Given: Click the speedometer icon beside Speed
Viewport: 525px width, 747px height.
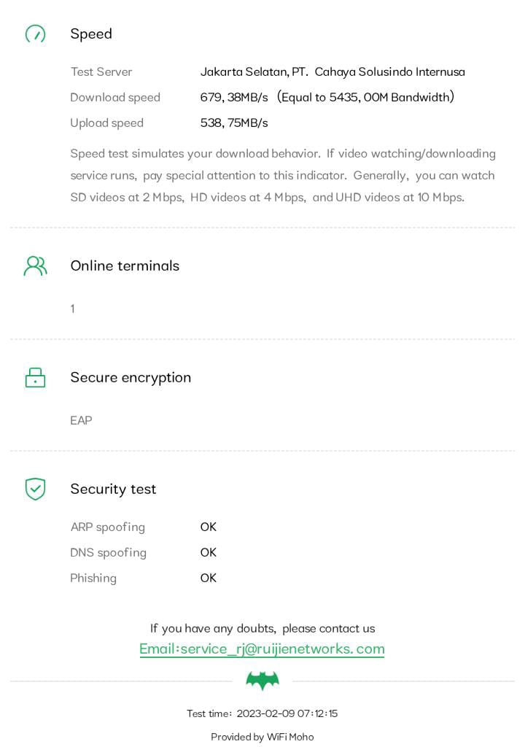Looking at the screenshot, I should (x=35, y=34).
